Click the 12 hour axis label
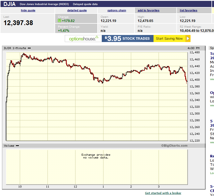Image resolution: width=214 pixels, height=196 pixels. point(75,187)
